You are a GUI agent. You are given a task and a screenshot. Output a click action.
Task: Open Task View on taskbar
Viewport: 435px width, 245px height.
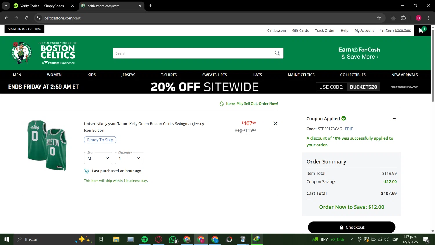102,239
